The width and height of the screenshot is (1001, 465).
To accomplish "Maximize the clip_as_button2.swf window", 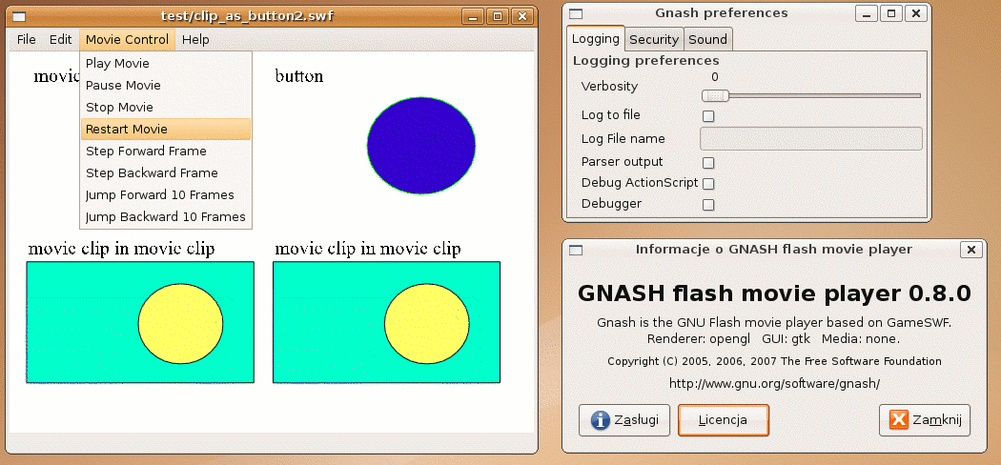I will [498, 16].
